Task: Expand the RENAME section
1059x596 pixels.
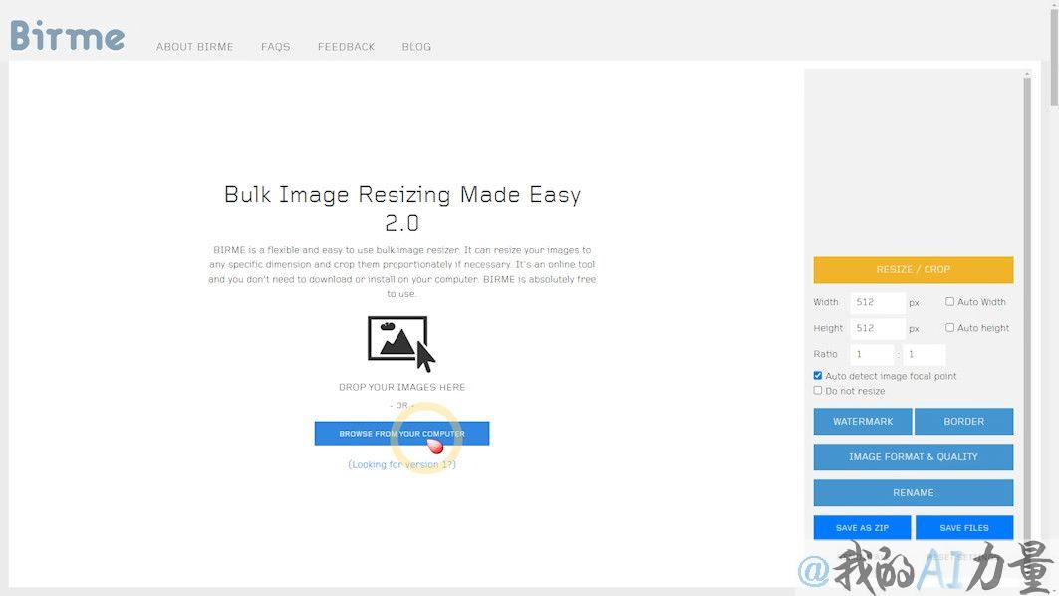Action: click(x=914, y=492)
